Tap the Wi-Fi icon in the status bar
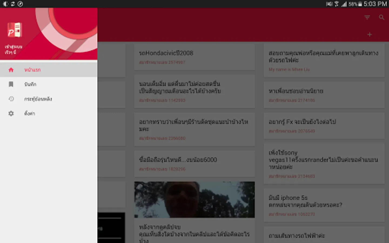Image resolution: width=389 pixels, height=243 pixels. pyautogui.click(x=337, y=4)
